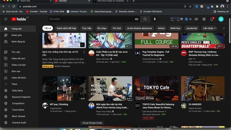Open TOKYO Cafe video title
Screen dimensions: 231x130
(x=158, y=106)
